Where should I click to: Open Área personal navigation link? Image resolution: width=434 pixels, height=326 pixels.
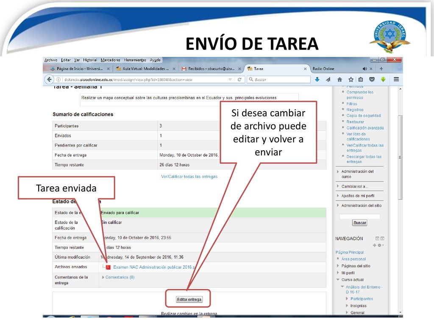[x=353, y=259]
